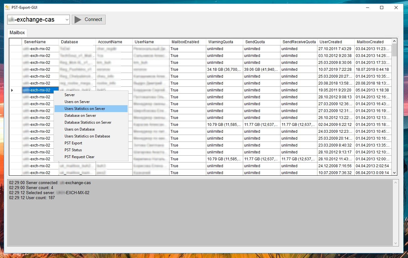Select the Mailbox tab
Image resolution: width=408 pixels, height=258 pixels.
coord(17,33)
